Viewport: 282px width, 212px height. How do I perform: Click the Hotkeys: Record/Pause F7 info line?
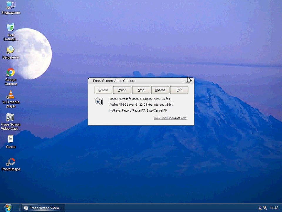[x=138, y=110]
